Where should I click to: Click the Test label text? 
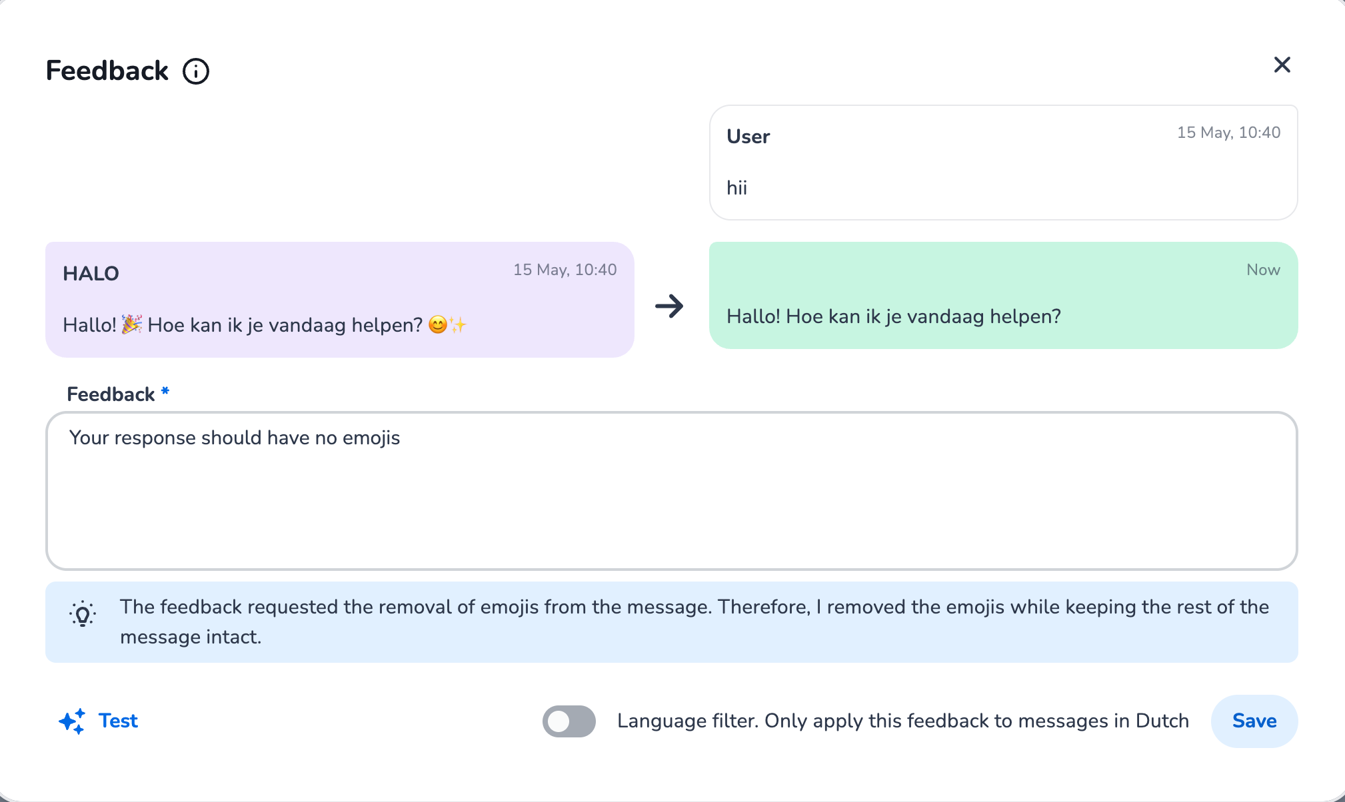click(118, 721)
